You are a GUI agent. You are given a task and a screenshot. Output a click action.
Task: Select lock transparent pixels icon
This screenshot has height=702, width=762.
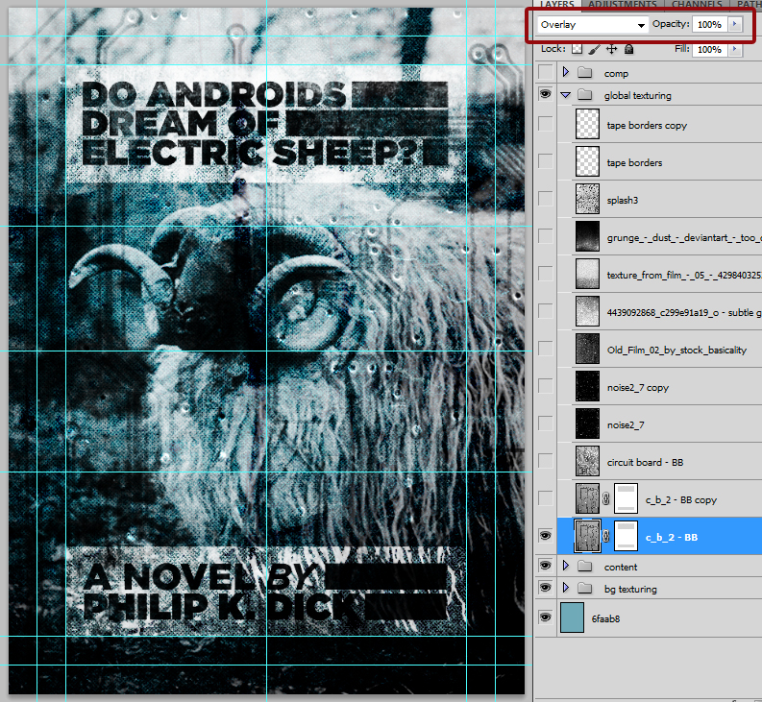point(577,49)
